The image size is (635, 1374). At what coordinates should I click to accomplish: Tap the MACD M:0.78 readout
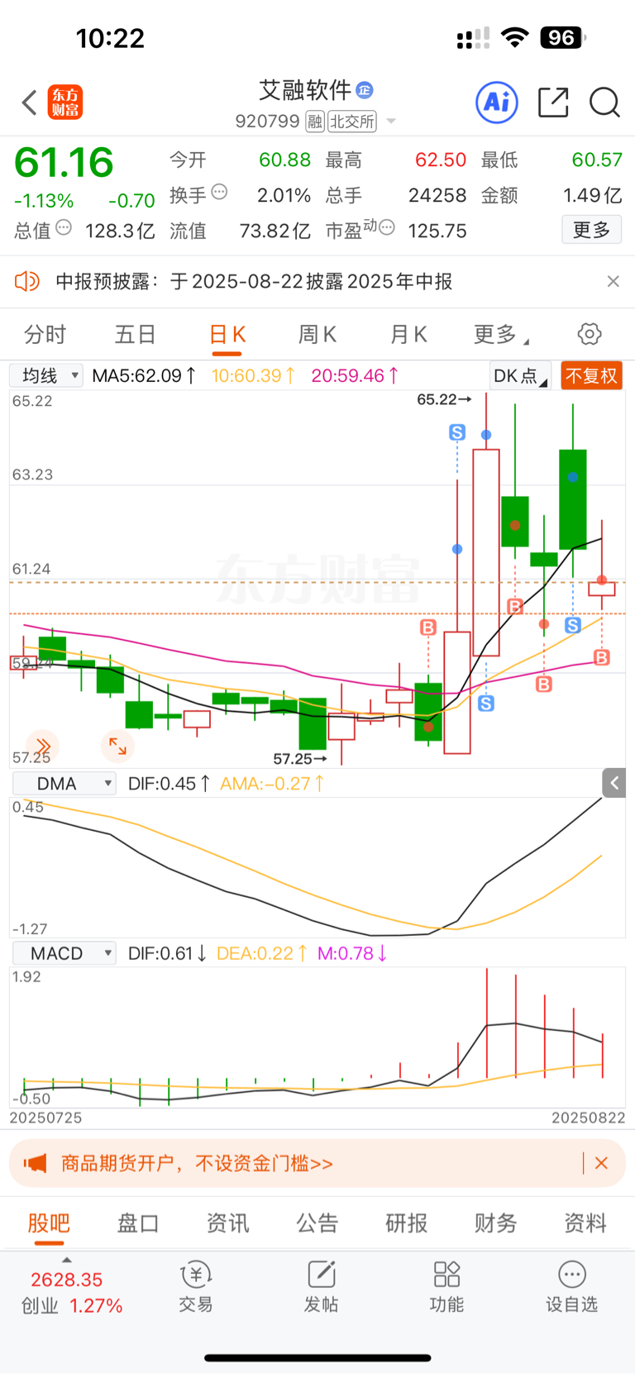(352, 953)
